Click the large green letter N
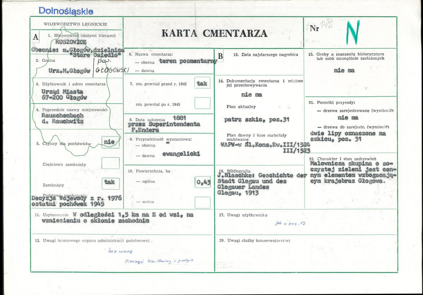The width and height of the screenshot is (423, 295). 353,33
